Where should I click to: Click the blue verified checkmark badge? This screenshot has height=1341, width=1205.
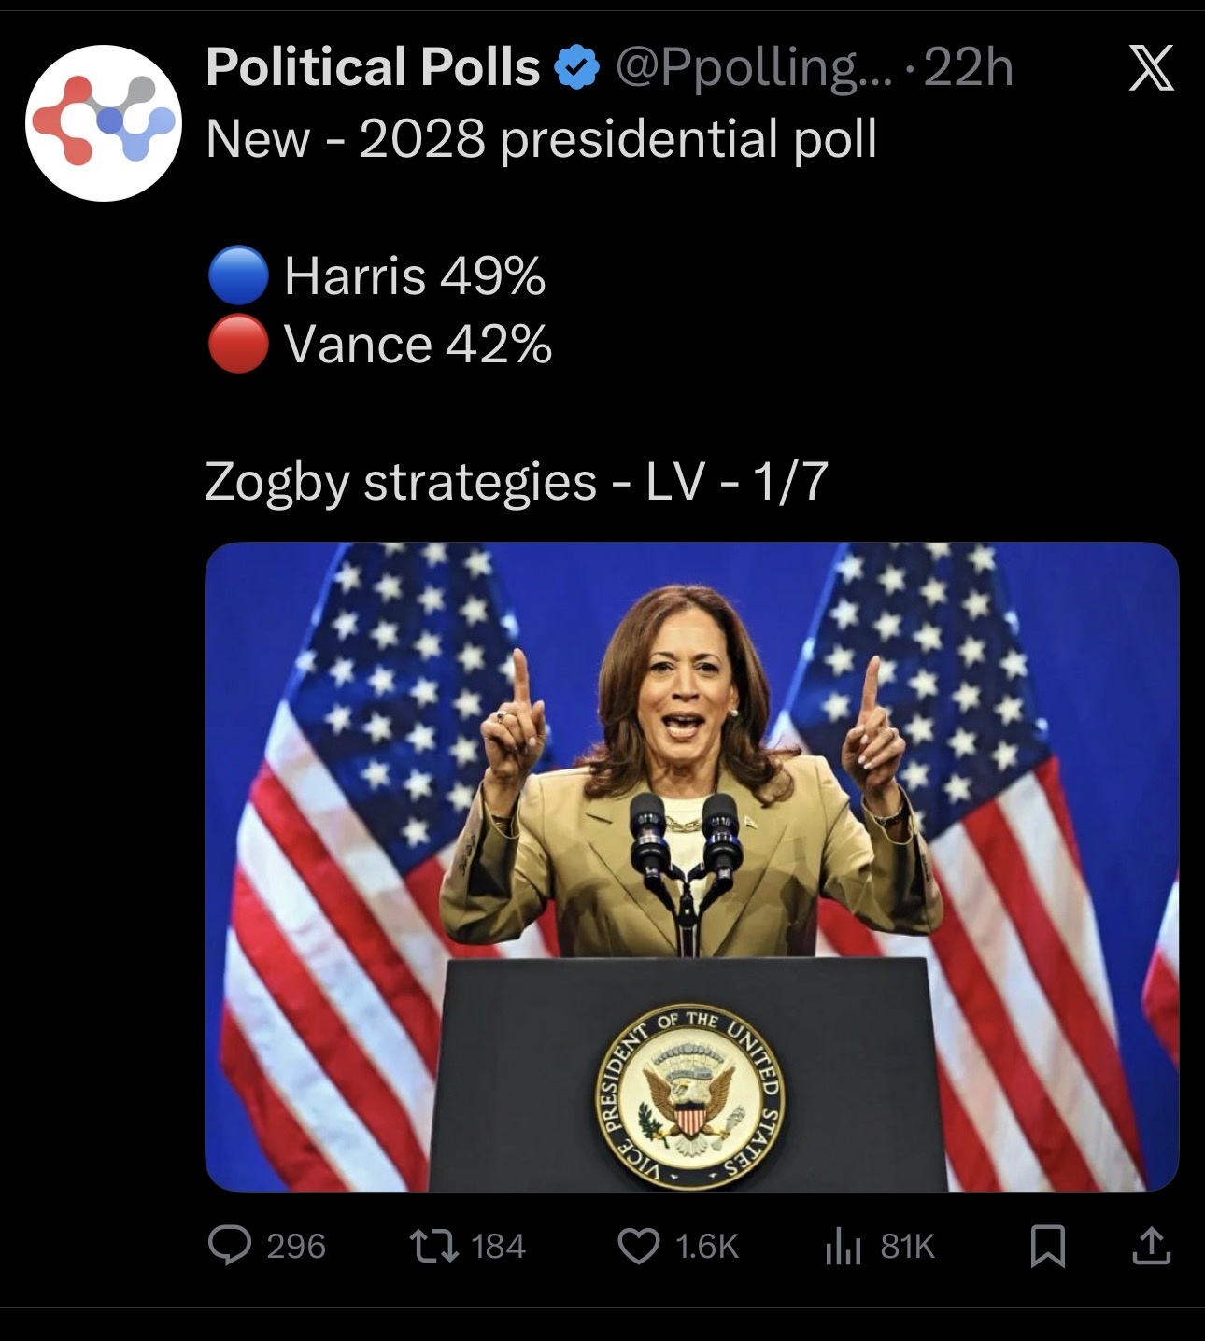pos(576,68)
